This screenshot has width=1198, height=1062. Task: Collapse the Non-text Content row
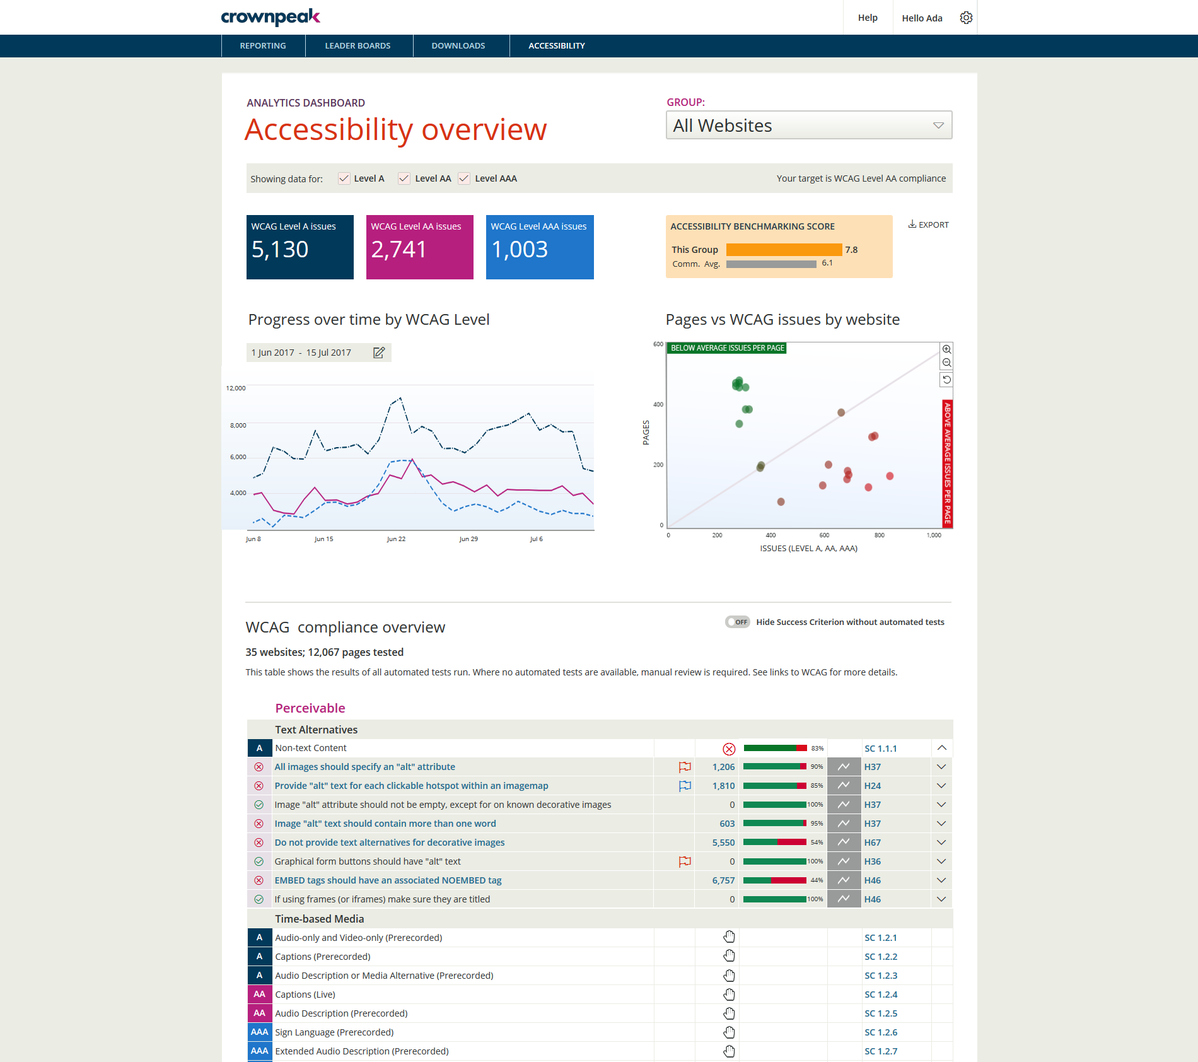[x=941, y=748]
